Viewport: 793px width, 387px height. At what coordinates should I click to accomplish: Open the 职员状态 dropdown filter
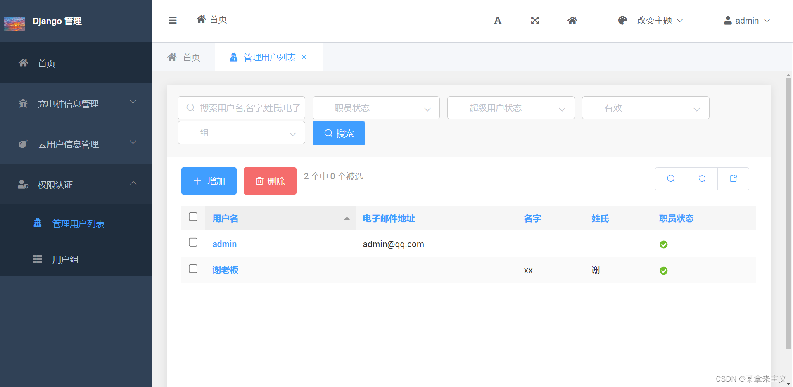pos(376,108)
